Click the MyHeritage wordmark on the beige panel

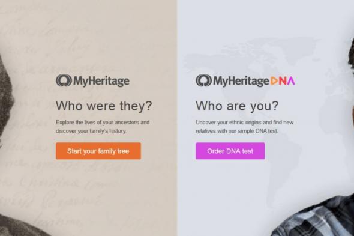pos(101,82)
